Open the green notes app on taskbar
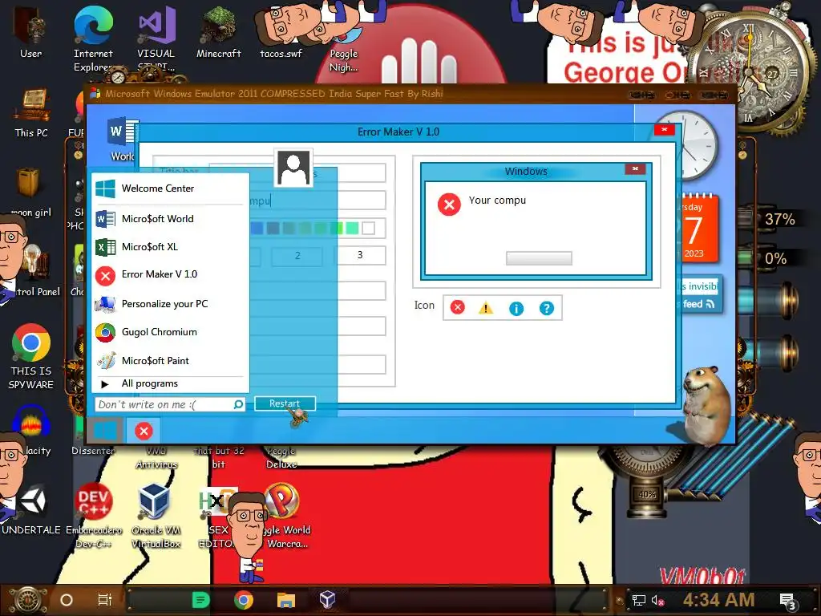Viewport: 821px width, 616px height. [200, 600]
